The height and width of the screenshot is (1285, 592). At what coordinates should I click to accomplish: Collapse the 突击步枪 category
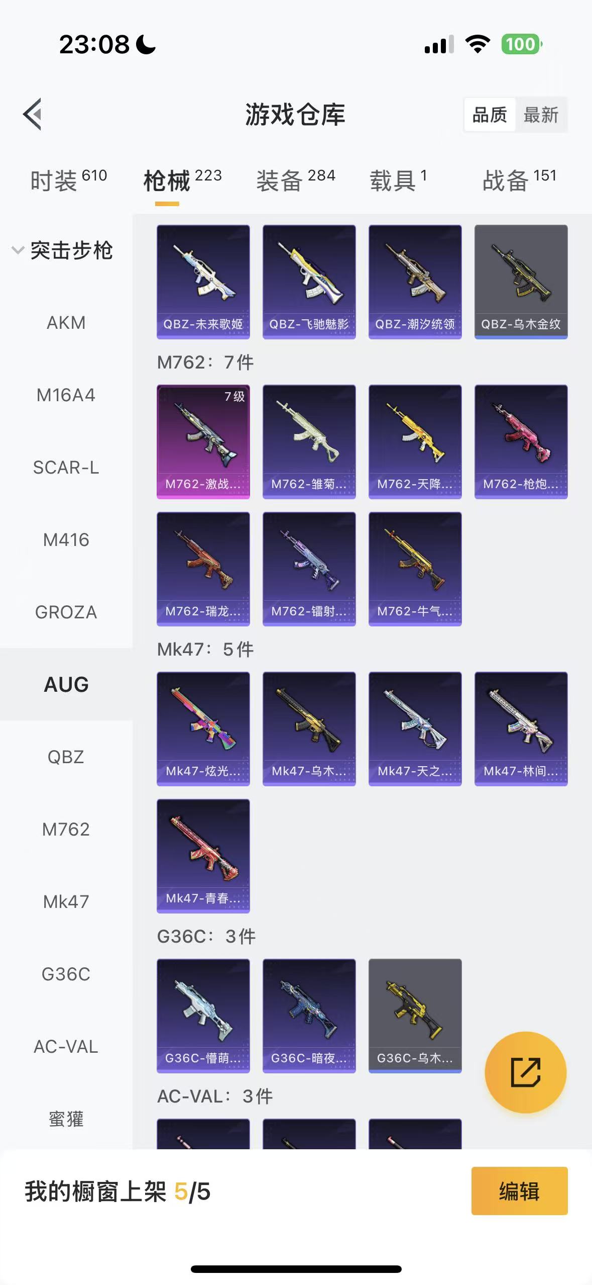pos(62,250)
